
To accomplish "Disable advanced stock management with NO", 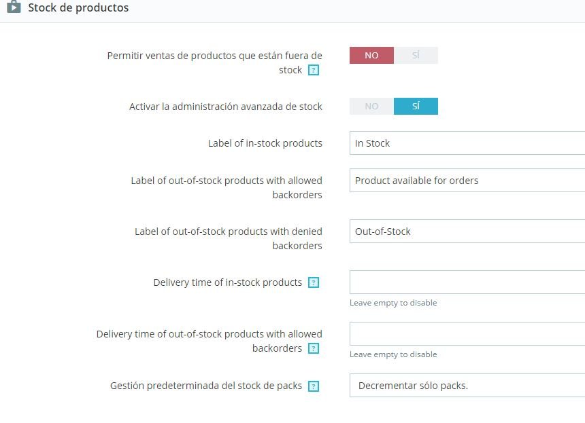I will pyautogui.click(x=371, y=107).
